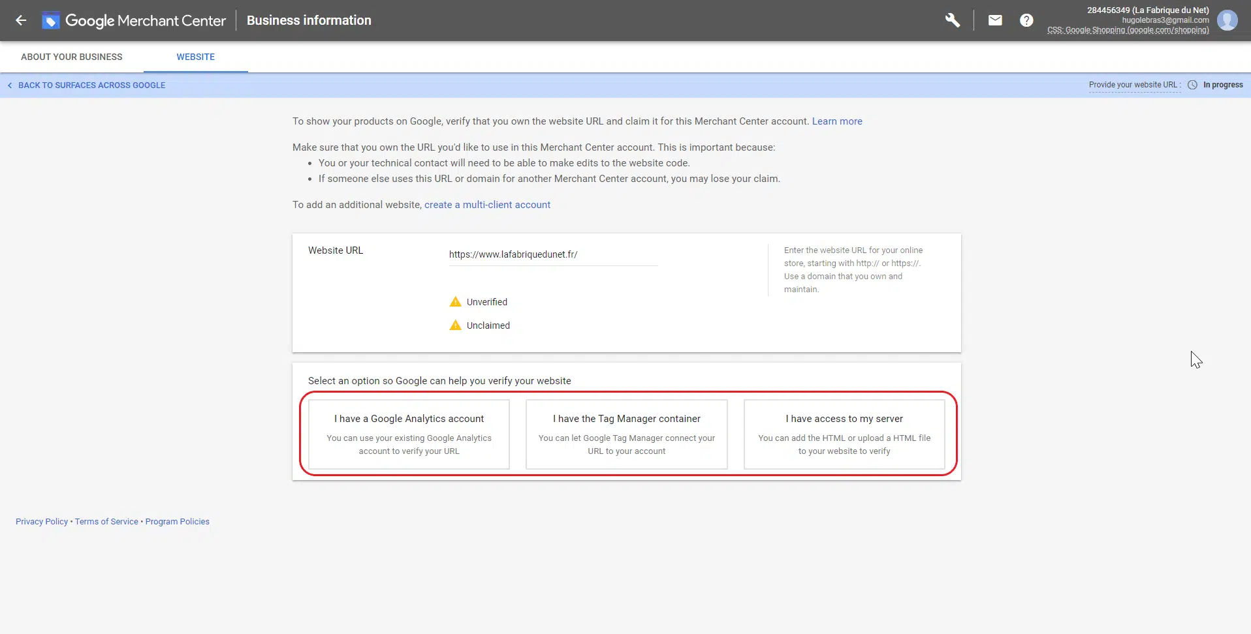Choose I have access to my server
1251x634 pixels.
844,434
